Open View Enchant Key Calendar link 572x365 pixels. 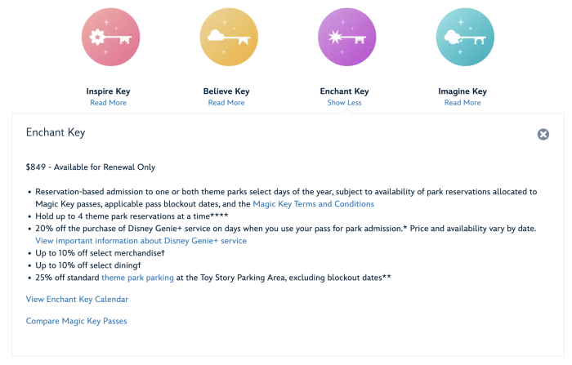pyautogui.click(x=77, y=300)
